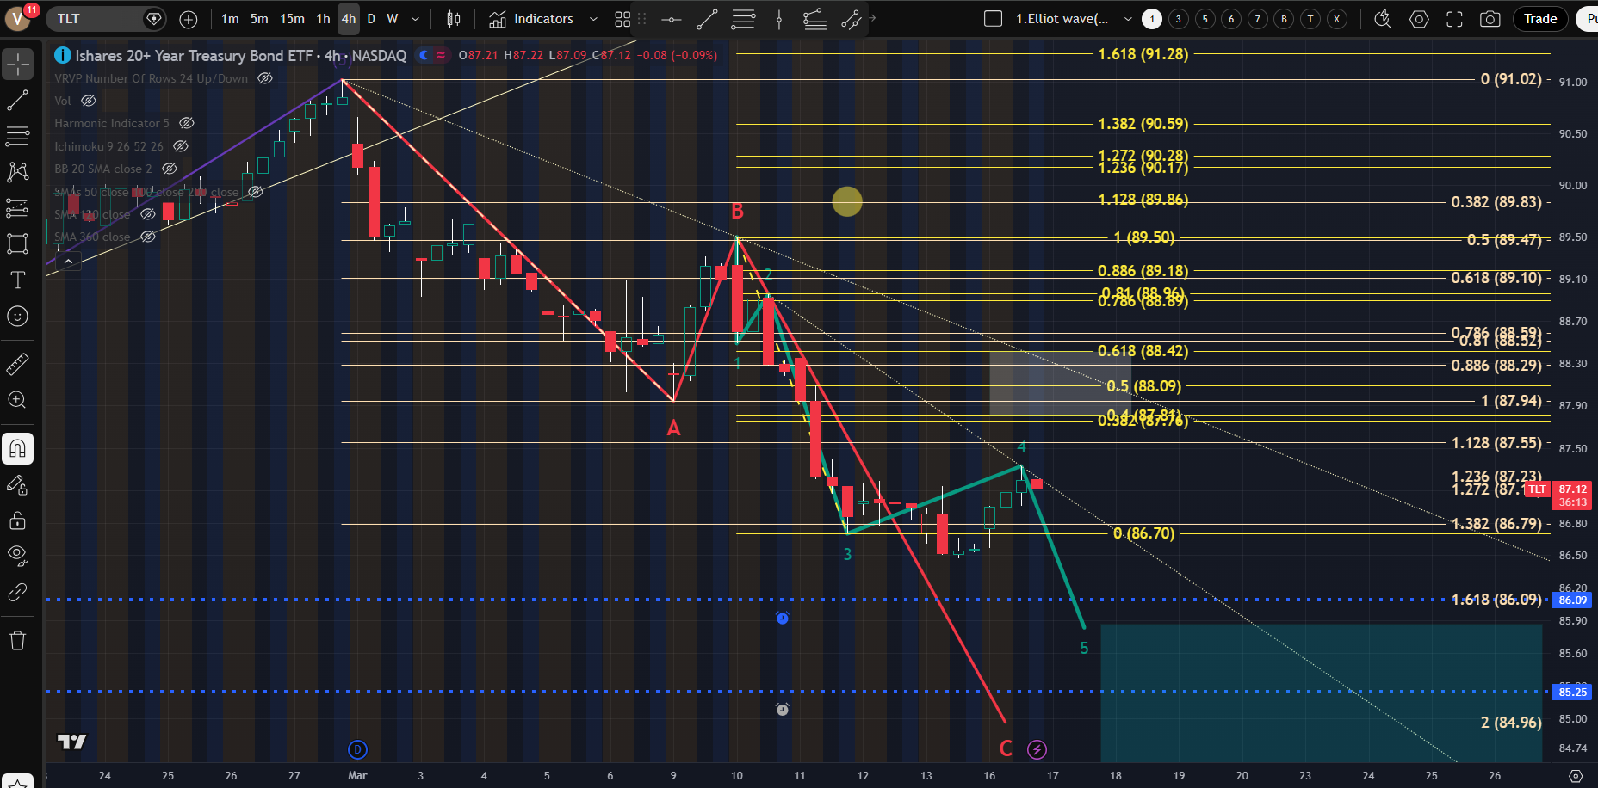Screen dimensions: 1598x788
Task: Select the Ruler measure tool
Action: pos(17,365)
